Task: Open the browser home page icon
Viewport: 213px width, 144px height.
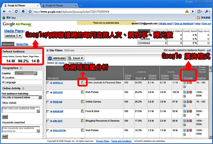Action: click(23, 12)
